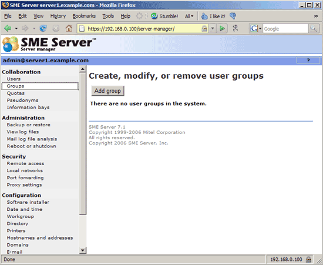Select Groups in the sidebar
The image size is (323, 265).
(x=40, y=86)
